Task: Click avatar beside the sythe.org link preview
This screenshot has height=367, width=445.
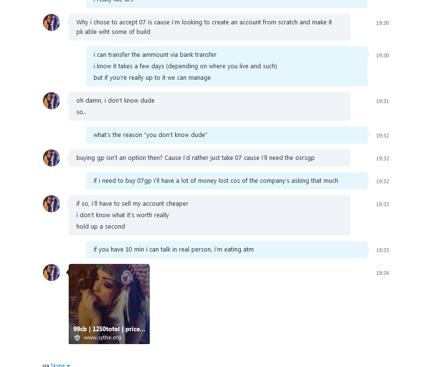Action: tap(52, 273)
